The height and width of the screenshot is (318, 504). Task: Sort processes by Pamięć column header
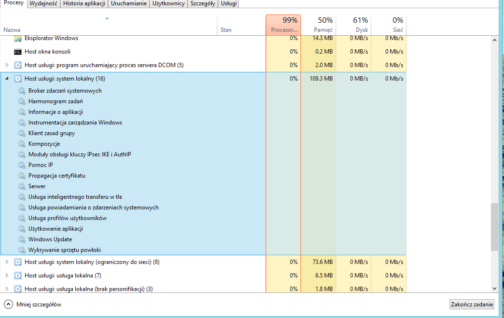[x=318, y=25]
